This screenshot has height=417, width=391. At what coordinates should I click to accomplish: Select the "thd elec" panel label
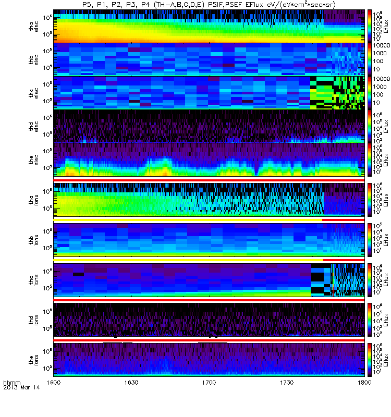click(x=33, y=126)
